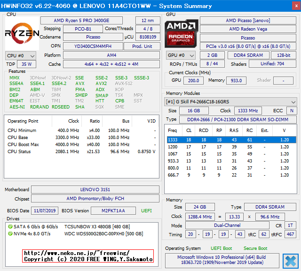Screen dimensions: 301x271
Task: Click the 12 nm process field
Action: pyautogui.click(x=148, y=21)
